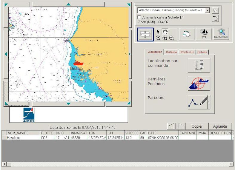235x170 pixels.
Task: Toggle Afficher la carte à l'échelle 1:1
Action: tap(139, 17)
